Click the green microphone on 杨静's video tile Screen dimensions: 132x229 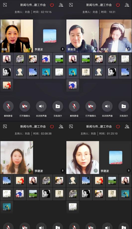[30, 49]
